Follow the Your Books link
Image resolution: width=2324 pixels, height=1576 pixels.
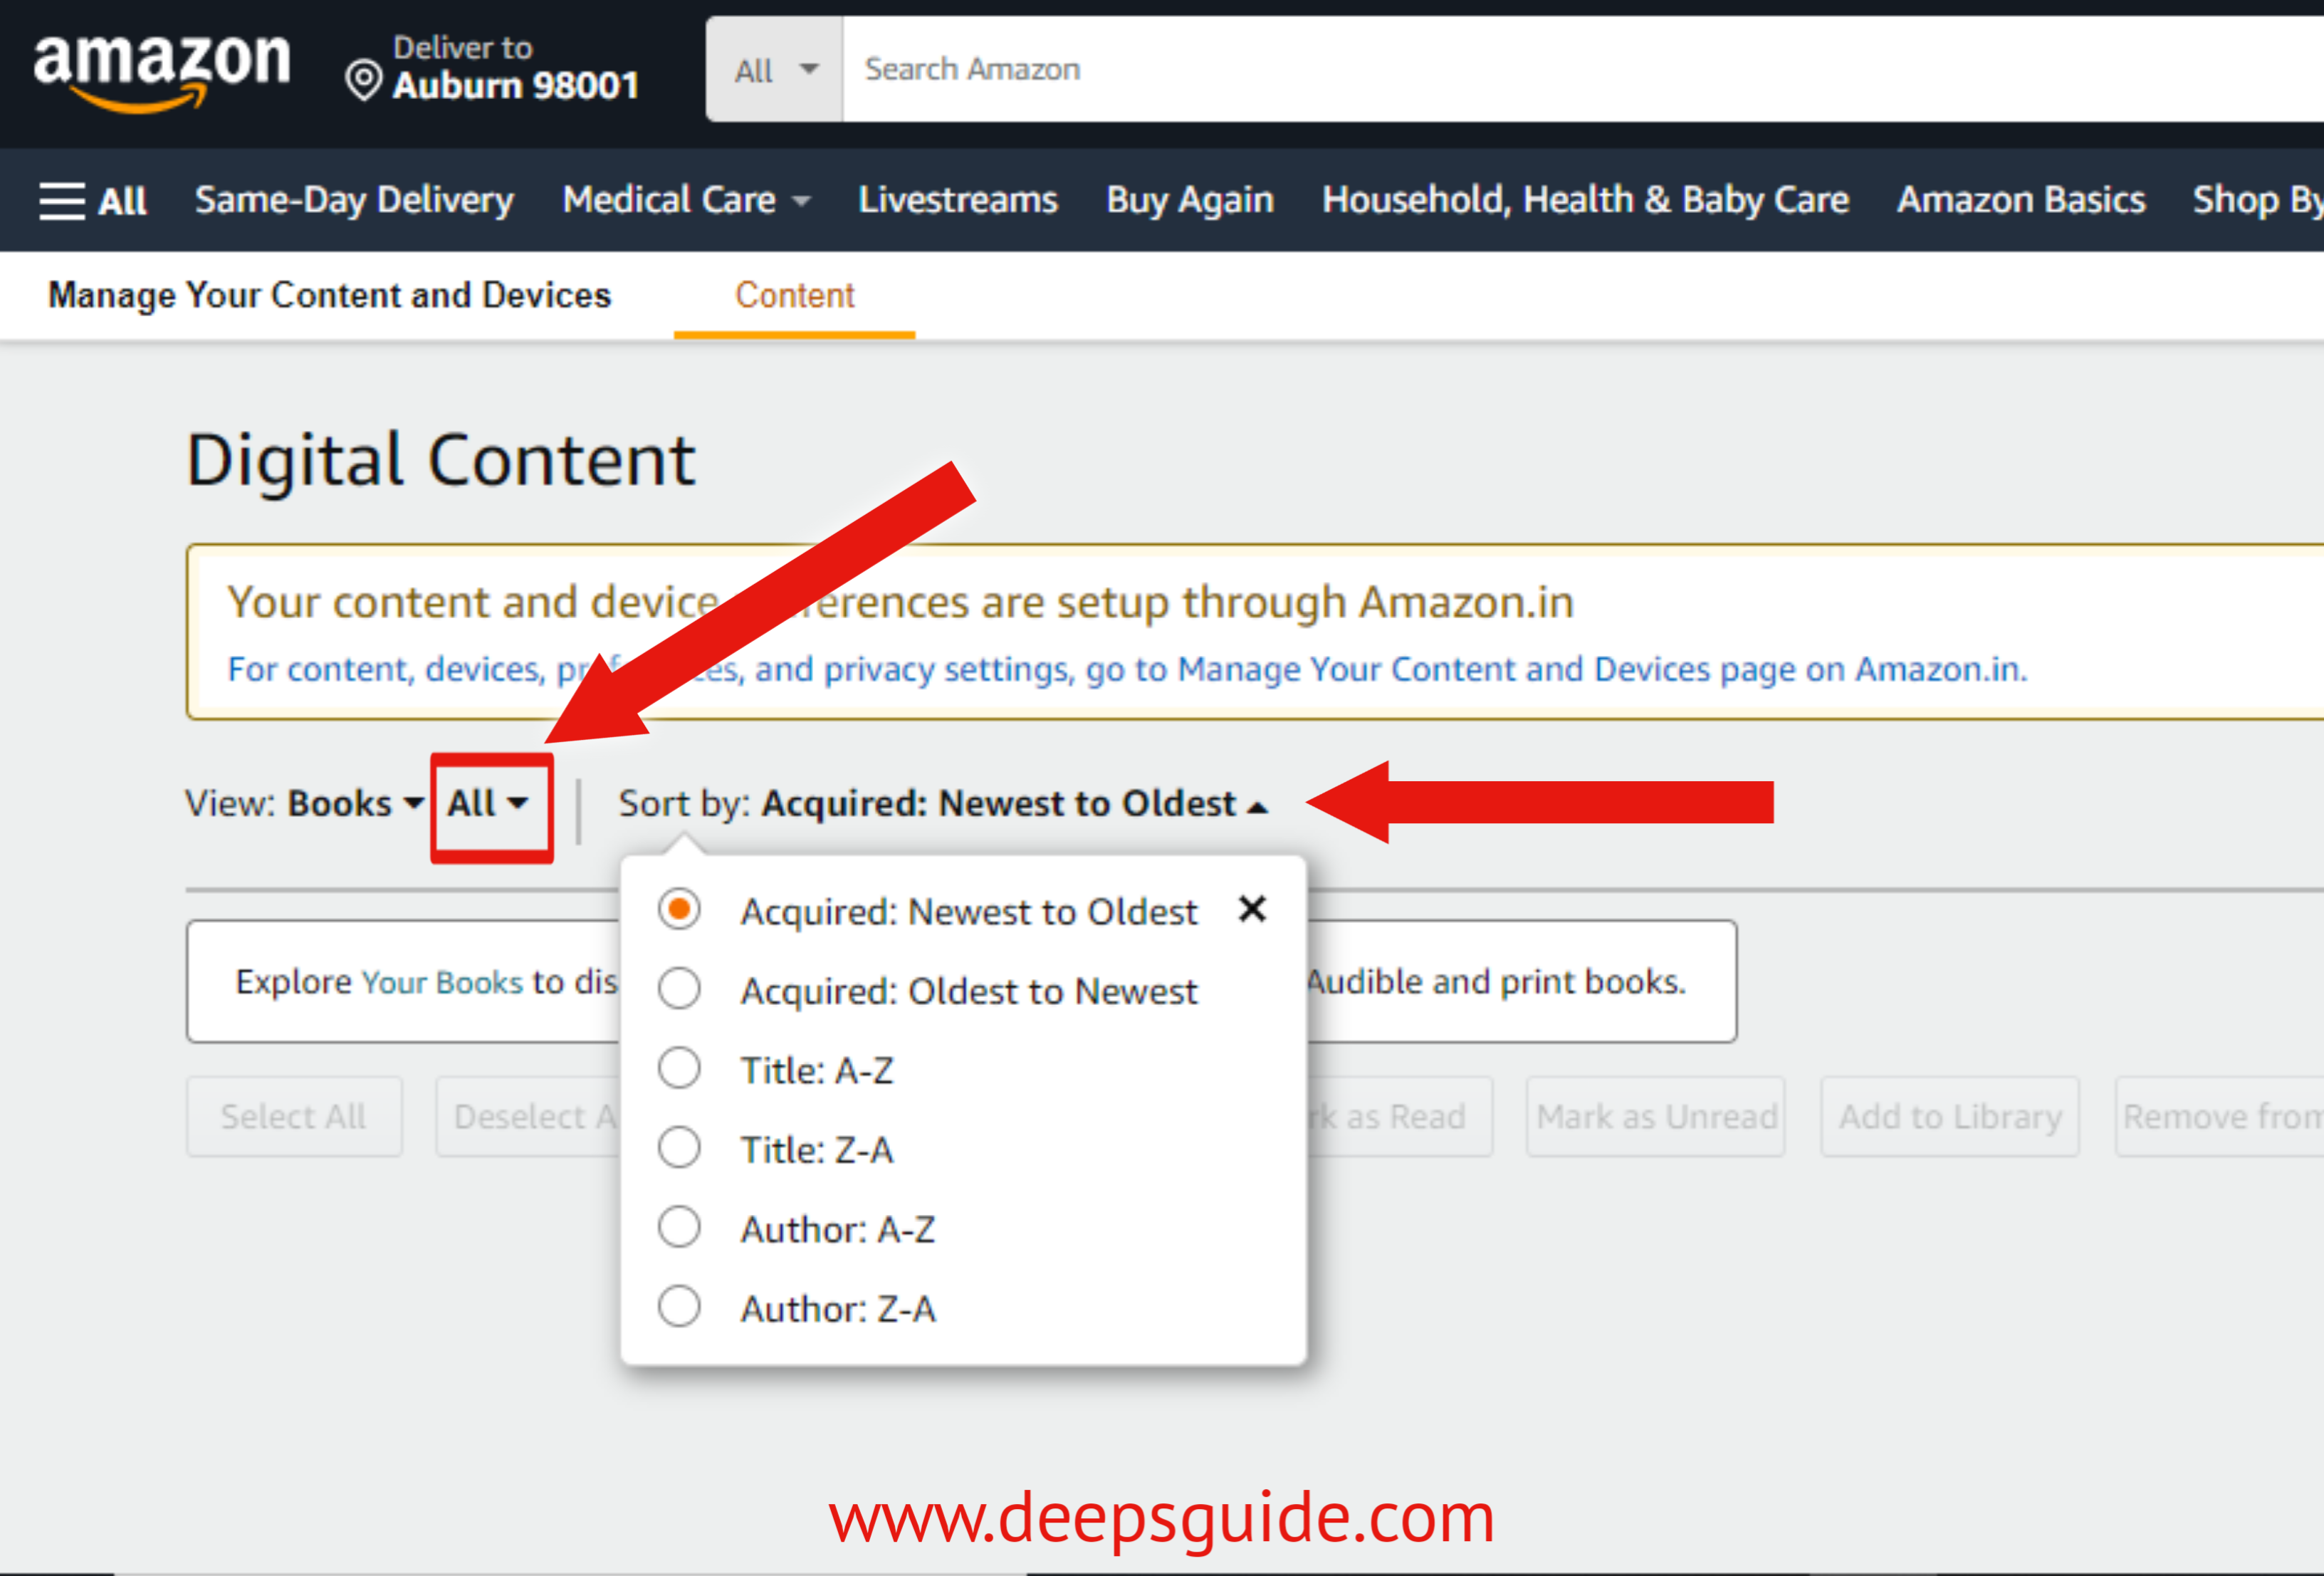click(x=442, y=983)
